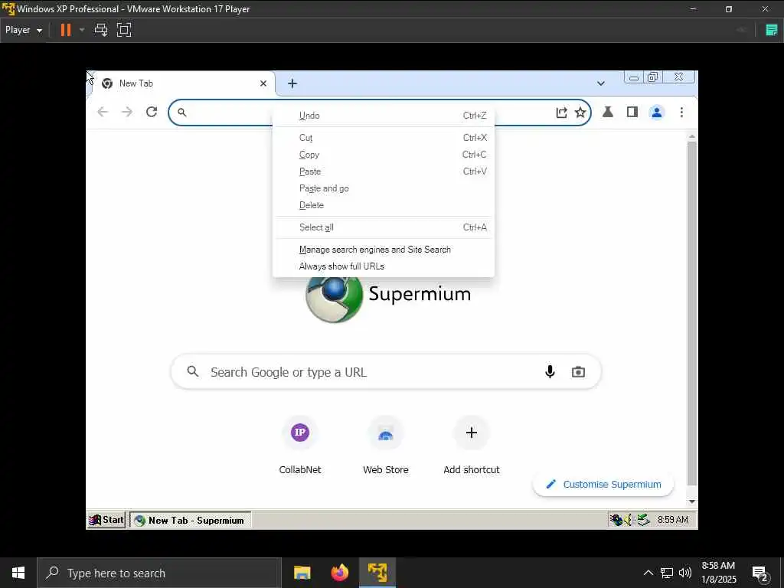The image size is (784, 588).
Task: Toggle the side panel icon
Action: [x=632, y=112]
